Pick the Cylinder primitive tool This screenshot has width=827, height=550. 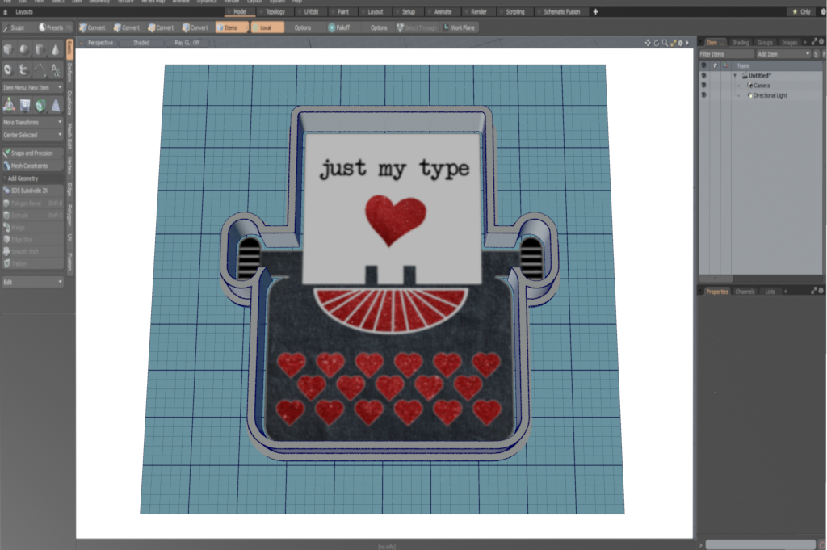tap(40, 50)
